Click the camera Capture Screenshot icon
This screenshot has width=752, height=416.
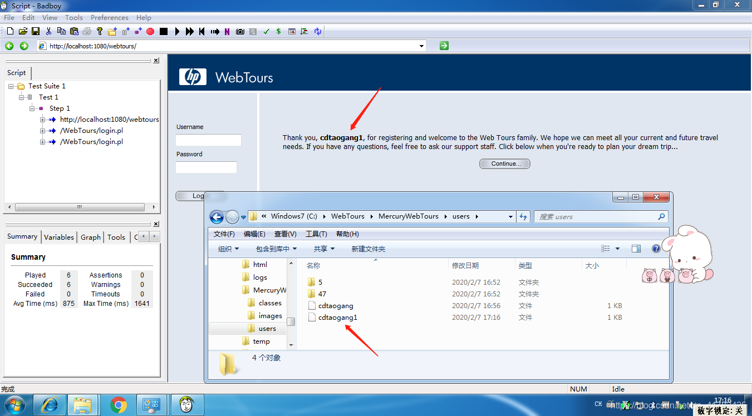click(x=240, y=32)
